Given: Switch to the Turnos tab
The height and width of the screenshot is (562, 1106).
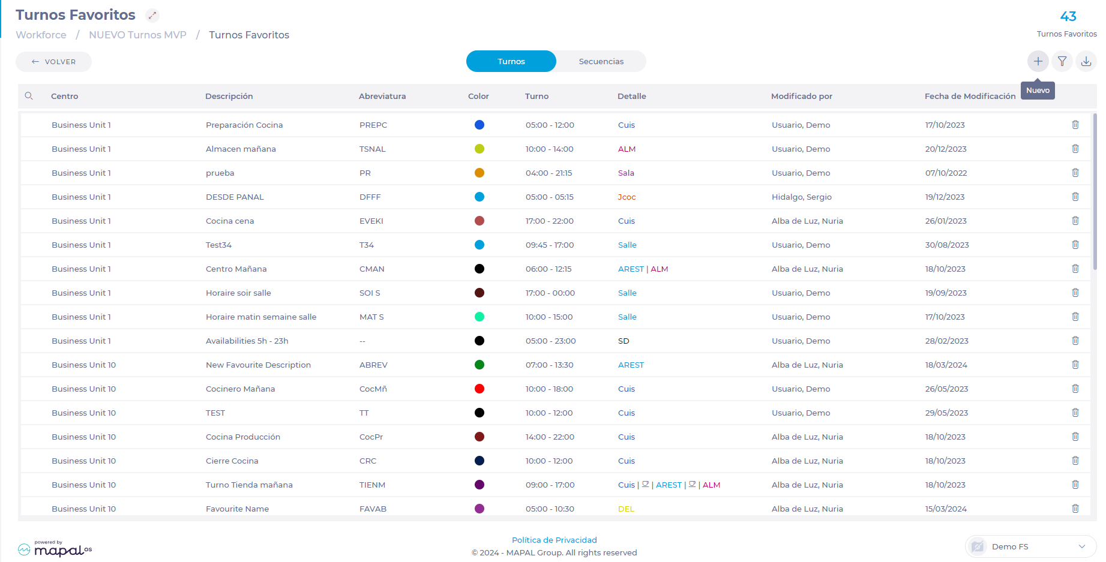Looking at the screenshot, I should [511, 61].
